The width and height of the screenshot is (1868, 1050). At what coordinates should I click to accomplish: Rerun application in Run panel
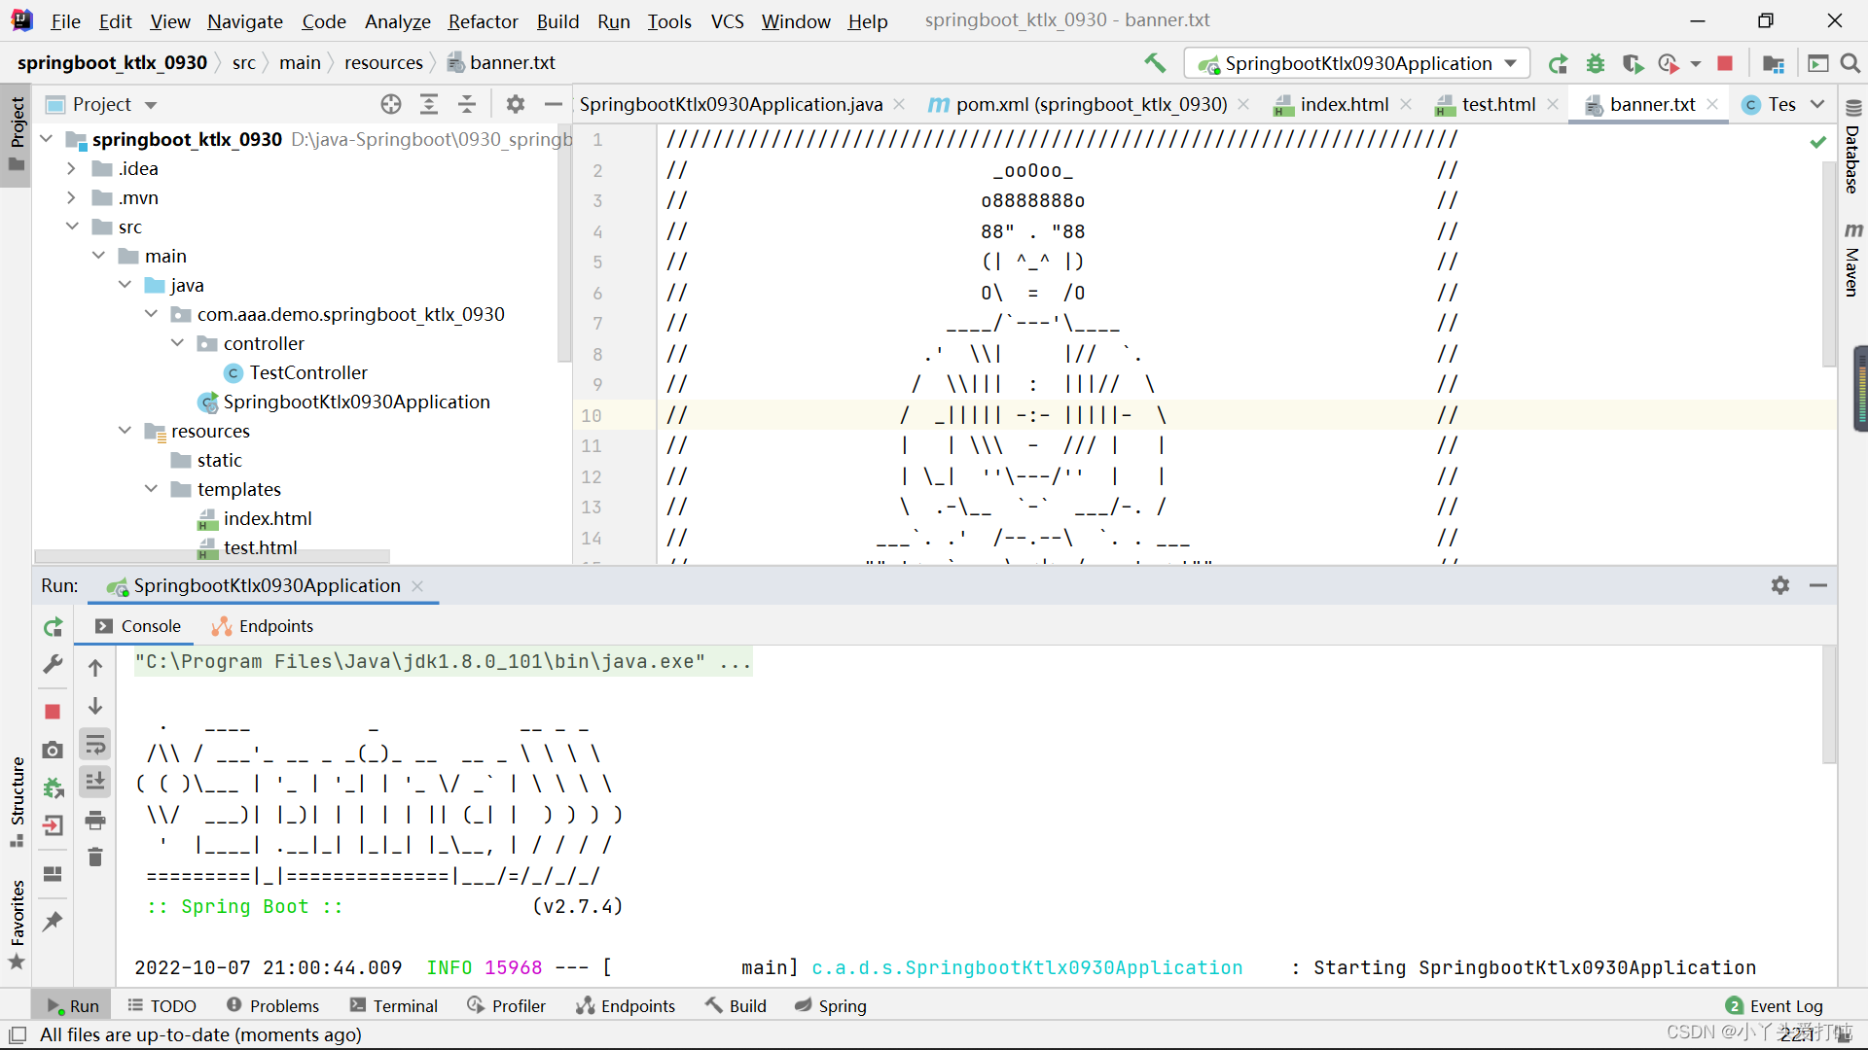click(x=54, y=627)
